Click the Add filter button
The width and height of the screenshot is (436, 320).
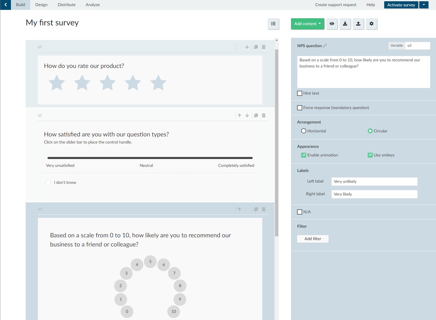[x=313, y=239]
